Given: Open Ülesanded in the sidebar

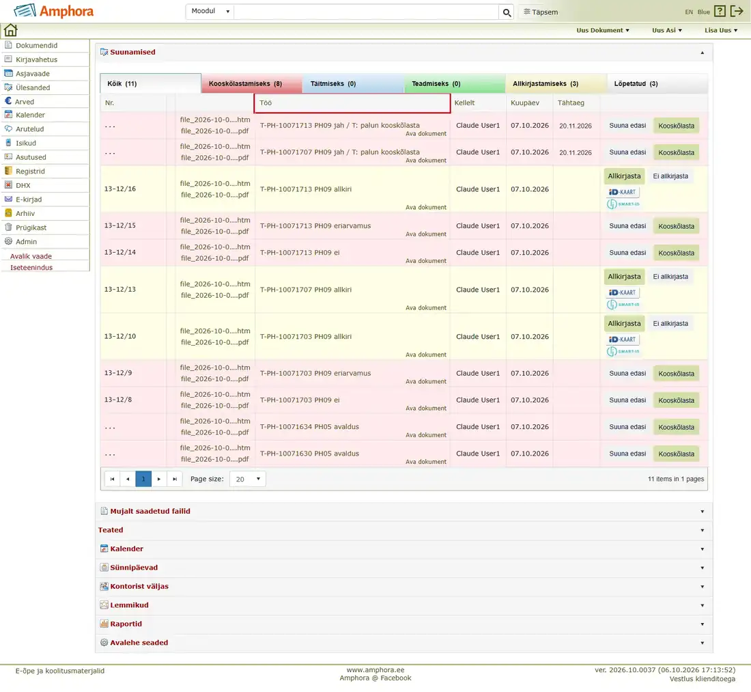Looking at the screenshot, I should (x=33, y=87).
